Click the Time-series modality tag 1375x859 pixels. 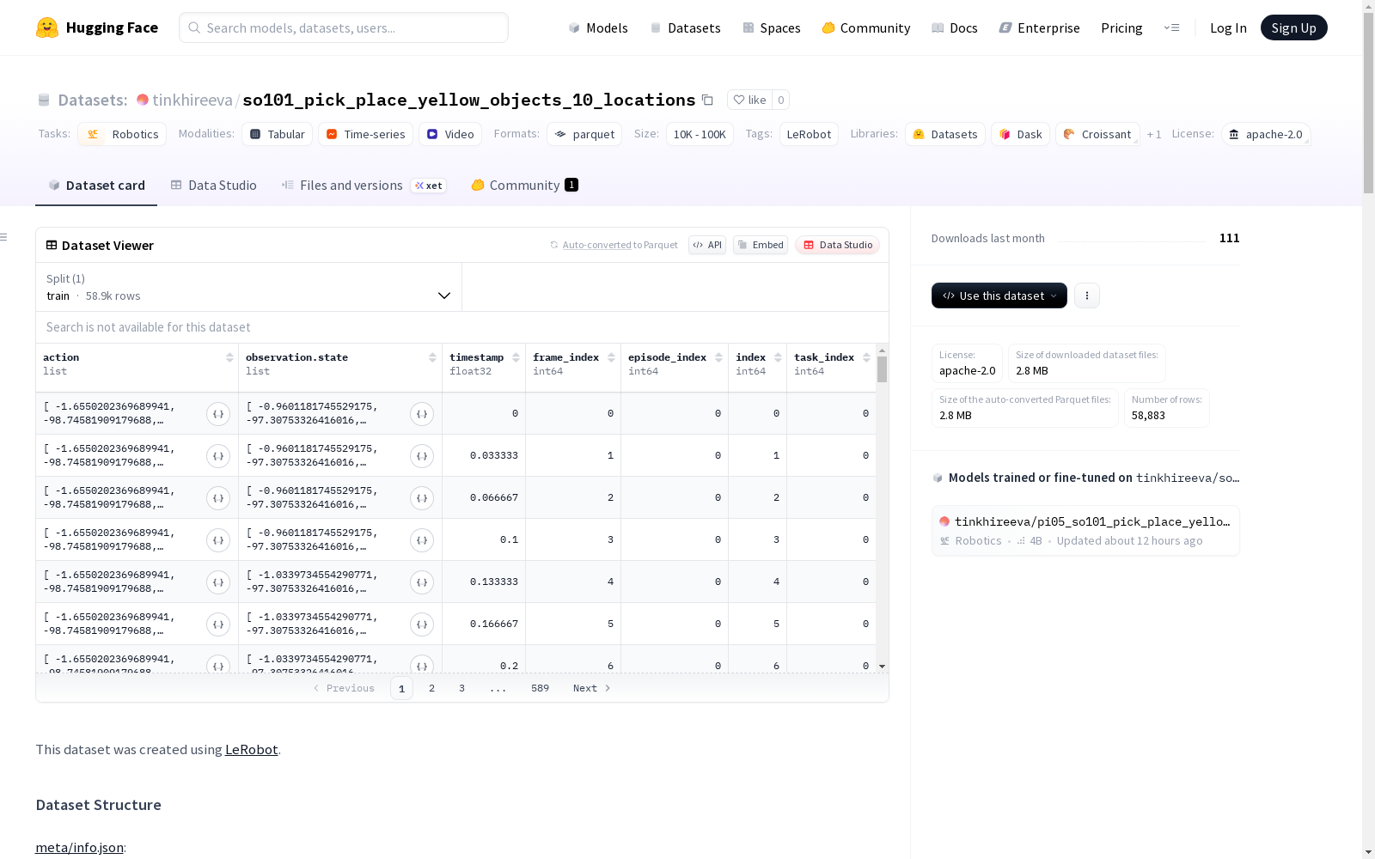coord(366,134)
